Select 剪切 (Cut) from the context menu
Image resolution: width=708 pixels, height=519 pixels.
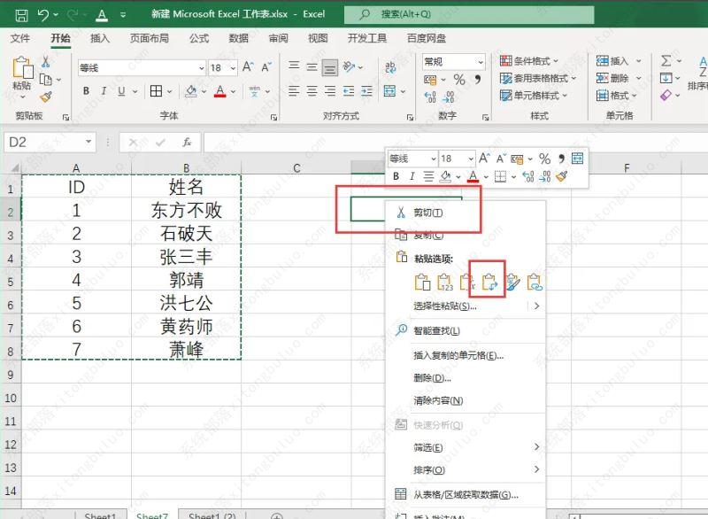pyautogui.click(x=428, y=213)
